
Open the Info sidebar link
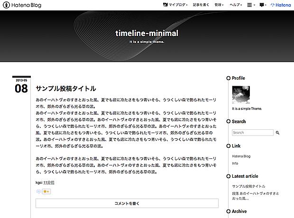235,163
